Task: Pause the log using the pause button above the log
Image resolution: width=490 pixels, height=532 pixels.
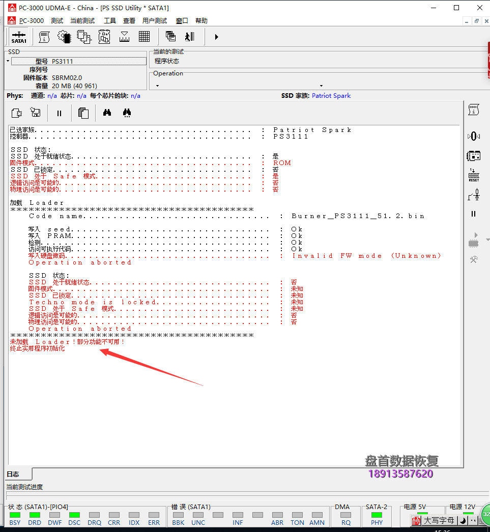Action: click(60, 113)
